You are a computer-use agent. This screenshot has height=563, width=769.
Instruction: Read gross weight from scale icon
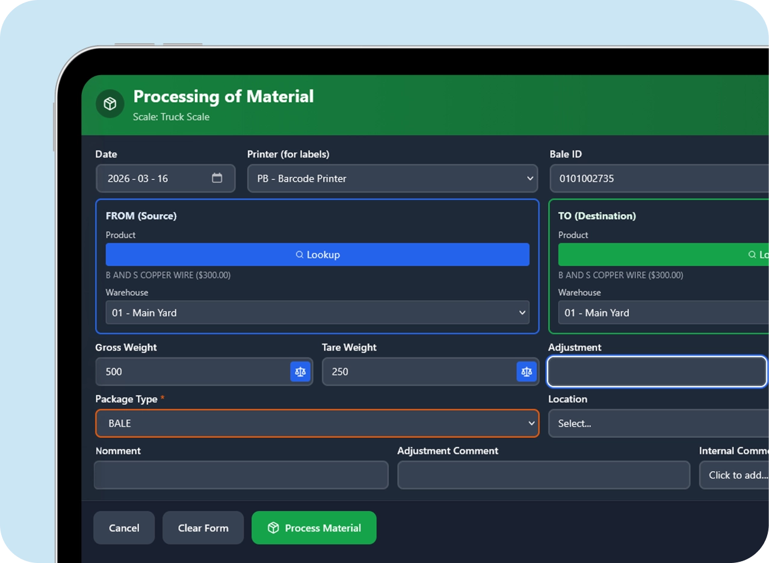(300, 372)
